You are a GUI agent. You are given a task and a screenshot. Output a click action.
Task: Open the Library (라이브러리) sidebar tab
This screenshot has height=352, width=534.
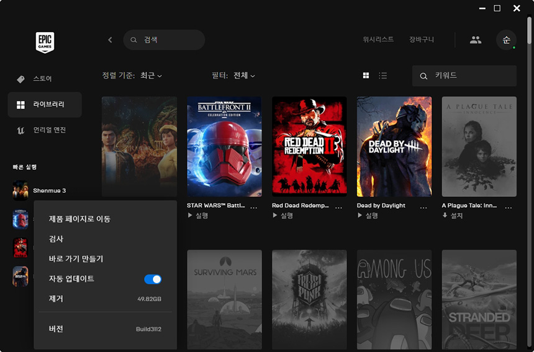click(x=45, y=105)
